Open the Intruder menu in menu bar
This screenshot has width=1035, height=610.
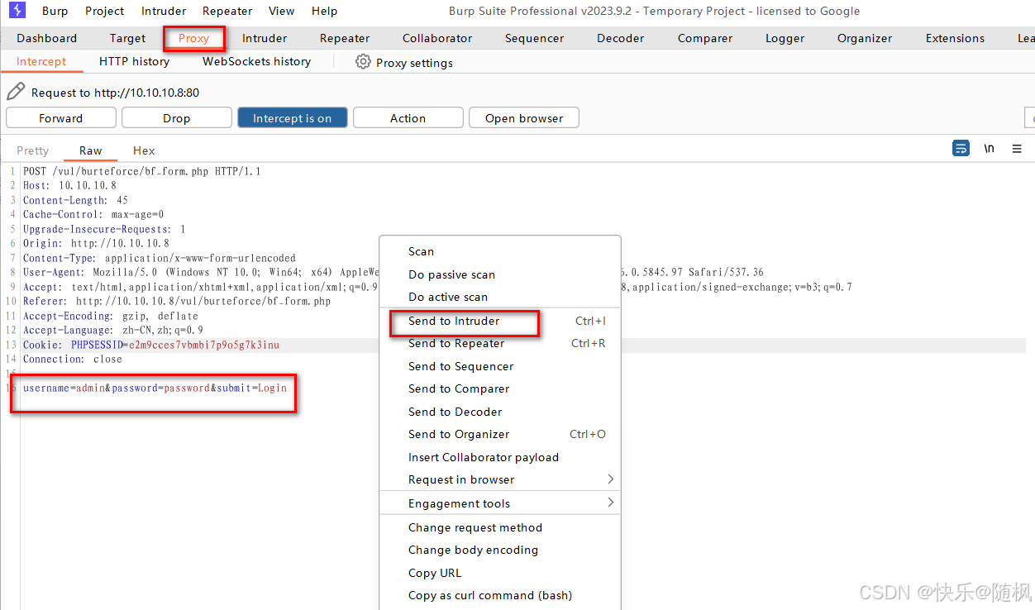point(164,11)
